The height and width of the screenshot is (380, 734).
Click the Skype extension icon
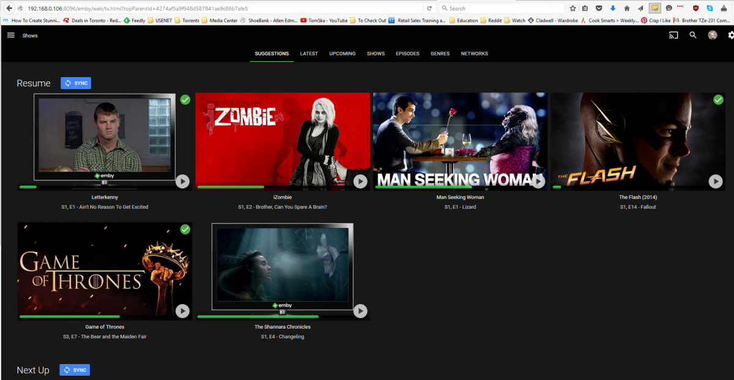point(710,9)
